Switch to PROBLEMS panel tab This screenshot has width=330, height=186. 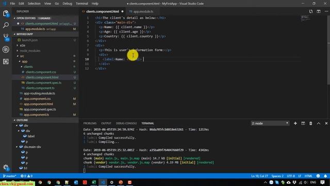pos(90,123)
